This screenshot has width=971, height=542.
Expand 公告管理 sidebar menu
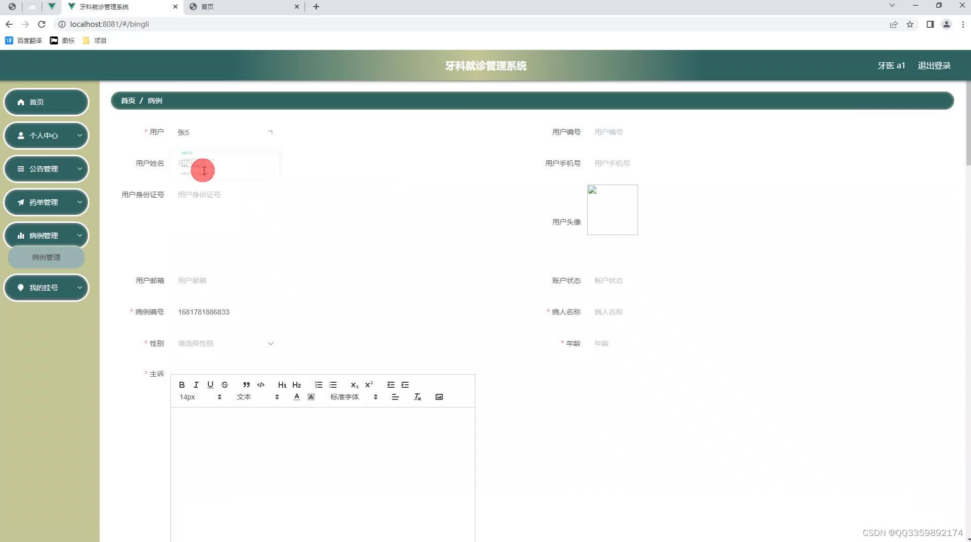pos(46,169)
